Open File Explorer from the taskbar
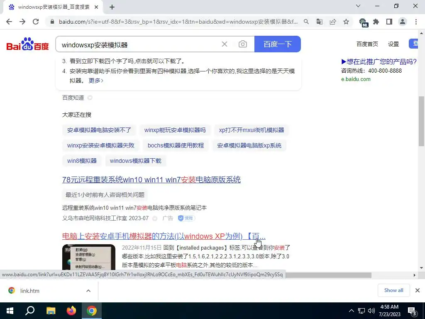Image resolution: width=425 pixels, height=319 pixels. [51, 311]
